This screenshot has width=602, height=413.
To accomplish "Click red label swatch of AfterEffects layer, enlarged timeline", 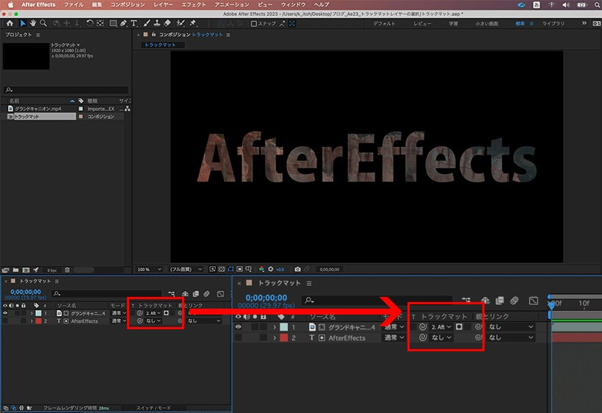I will [x=283, y=338].
